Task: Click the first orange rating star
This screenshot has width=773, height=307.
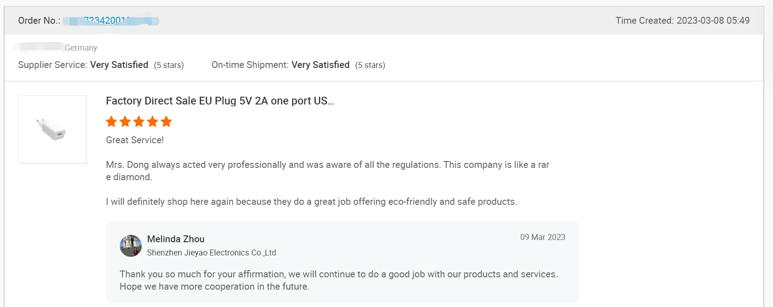Action: coord(111,122)
